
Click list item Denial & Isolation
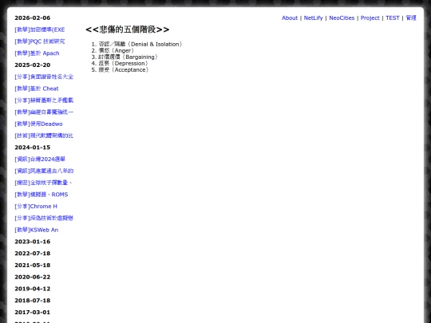[x=140, y=44]
